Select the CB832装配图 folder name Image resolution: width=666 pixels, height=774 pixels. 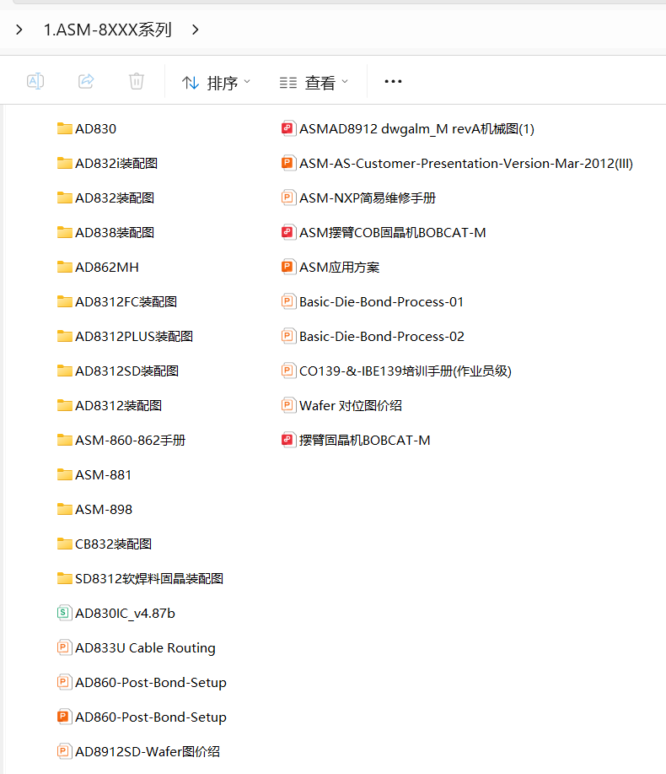click(113, 544)
